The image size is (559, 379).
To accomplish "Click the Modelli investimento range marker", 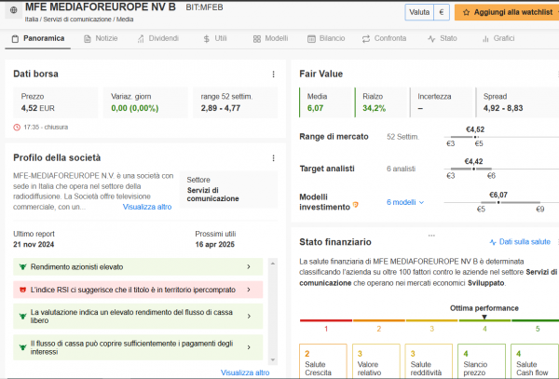I will pyautogui.click(x=498, y=202).
